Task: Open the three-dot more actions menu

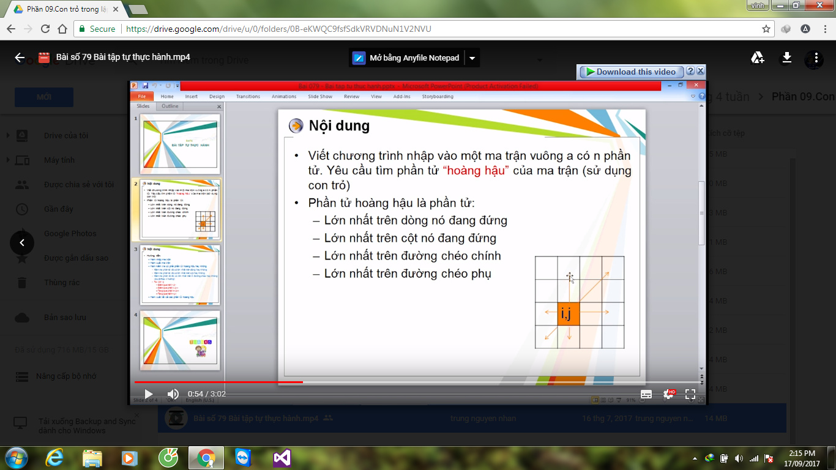Action: click(815, 58)
